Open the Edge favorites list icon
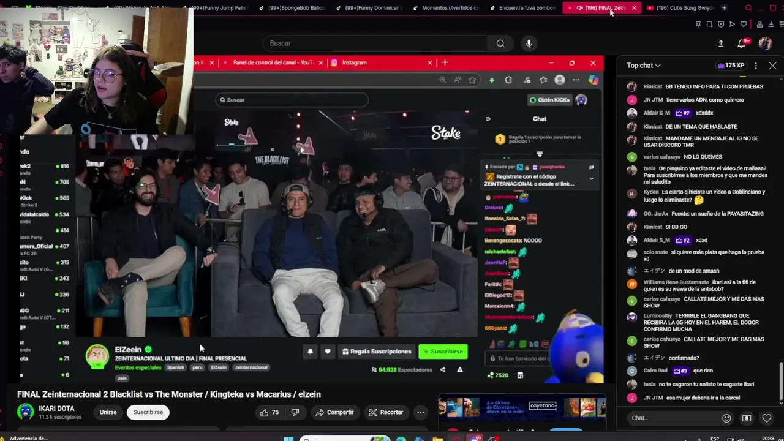Screen dimensions: 784x441 (543, 80)
